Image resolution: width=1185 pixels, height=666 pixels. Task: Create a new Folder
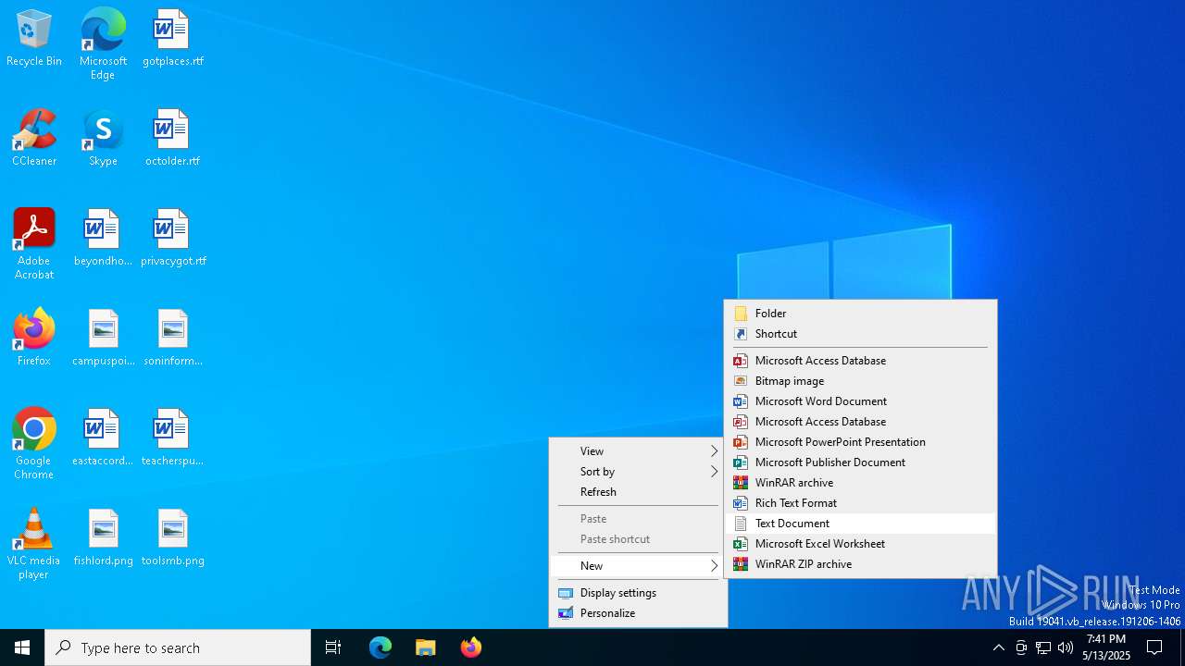(x=860, y=314)
